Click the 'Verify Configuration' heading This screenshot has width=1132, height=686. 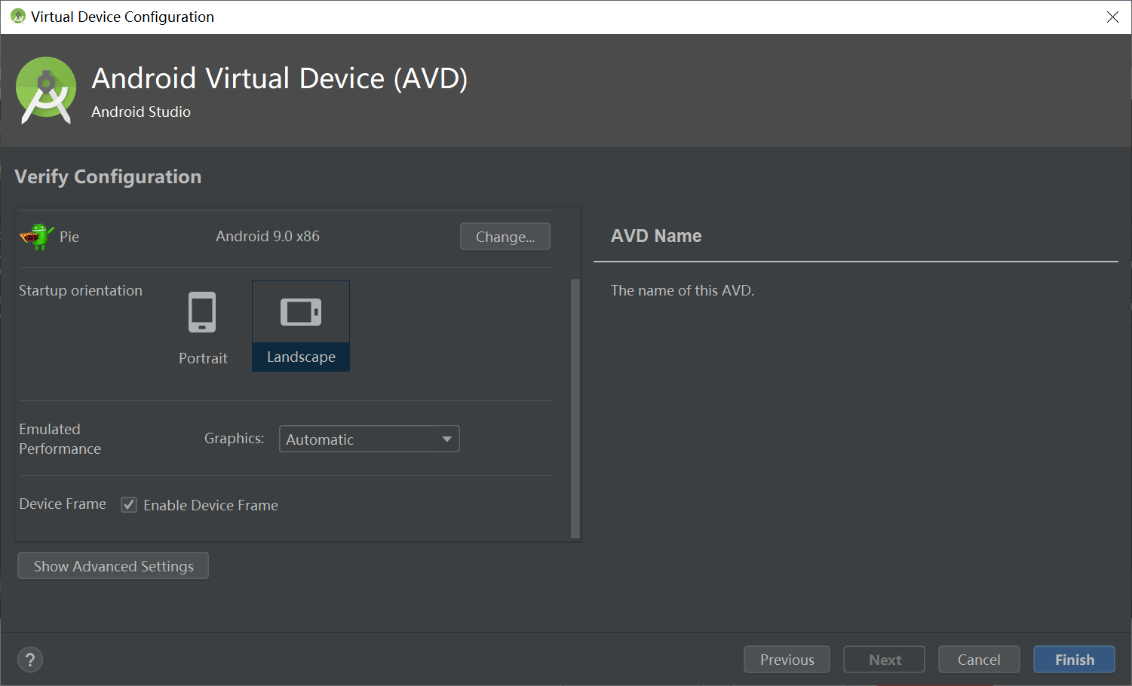point(108,176)
